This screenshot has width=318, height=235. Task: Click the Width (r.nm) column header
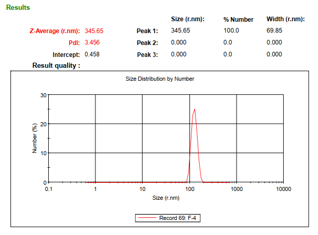pos(285,19)
